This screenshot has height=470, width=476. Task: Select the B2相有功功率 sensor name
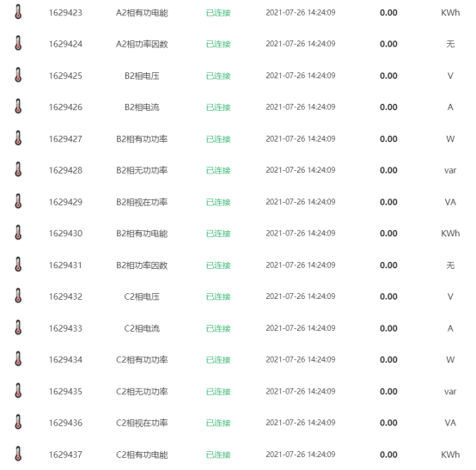point(142,139)
